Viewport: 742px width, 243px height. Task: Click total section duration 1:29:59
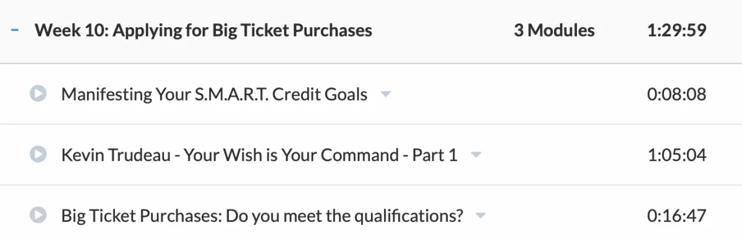pyautogui.click(x=676, y=30)
